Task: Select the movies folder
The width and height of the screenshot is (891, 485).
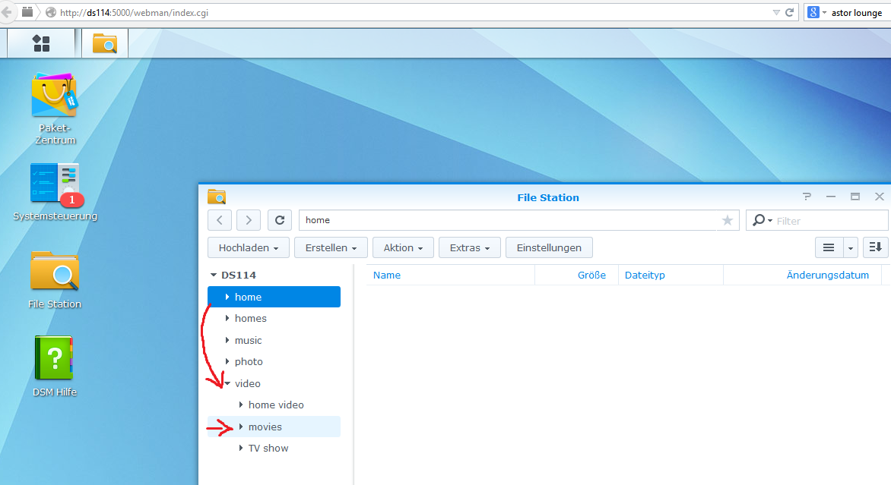Action: pyautogui.click(x=274, y=427)
